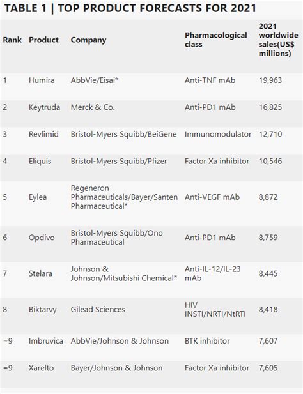Click the table title text
The width and height of the screenshot is (303, 394).
[130, 8]
